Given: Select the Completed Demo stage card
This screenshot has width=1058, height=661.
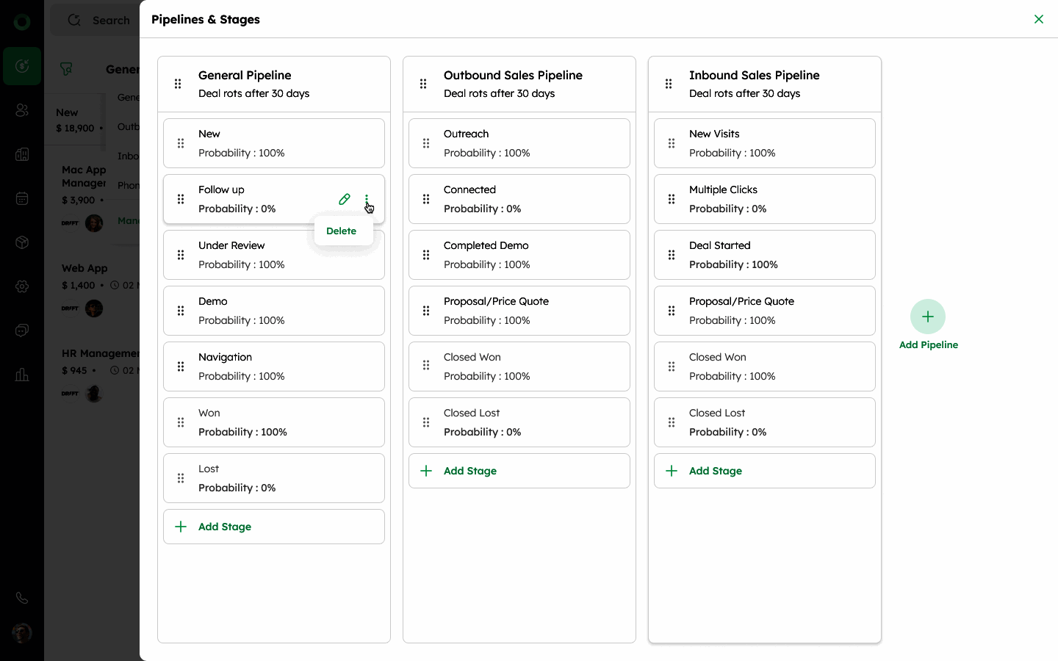Looking at the screenshot, I should coord(519,255).
